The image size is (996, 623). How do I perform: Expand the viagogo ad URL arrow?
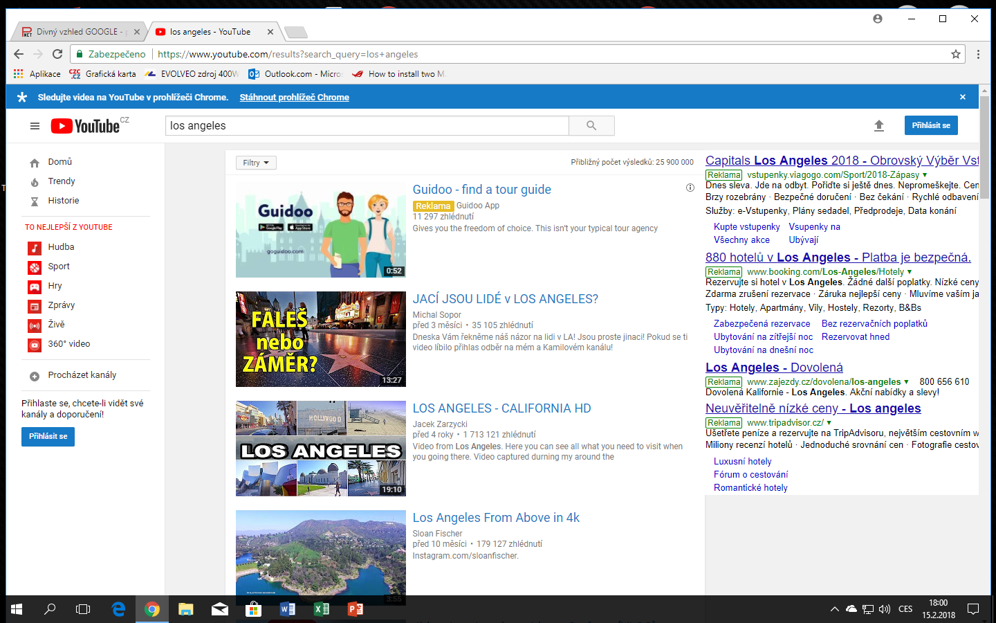pyautogui.click(x=925, y=175)
